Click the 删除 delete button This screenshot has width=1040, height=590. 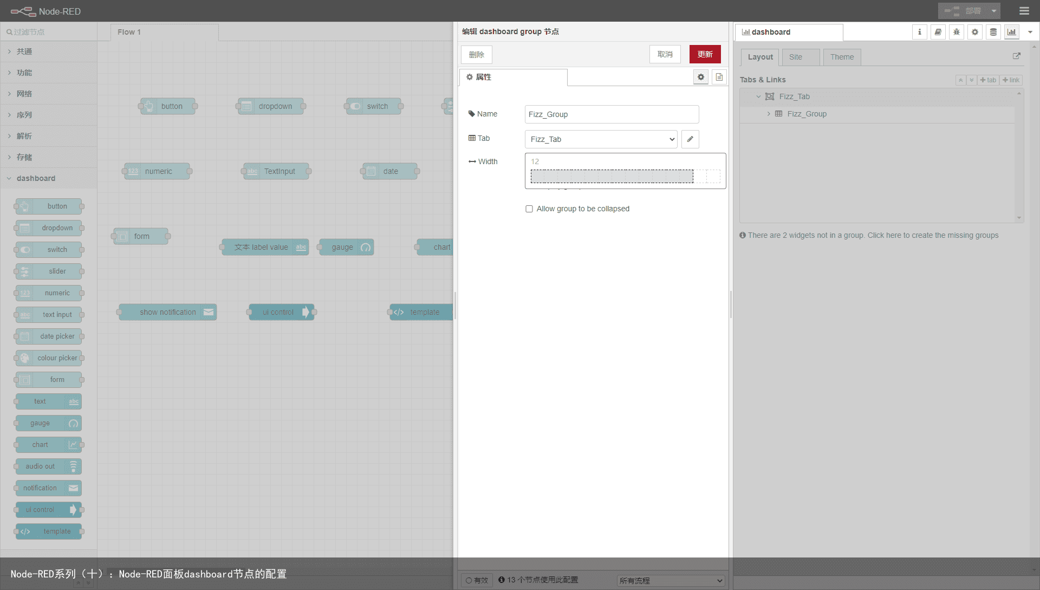pyautogui.click(x=477, y=54)
